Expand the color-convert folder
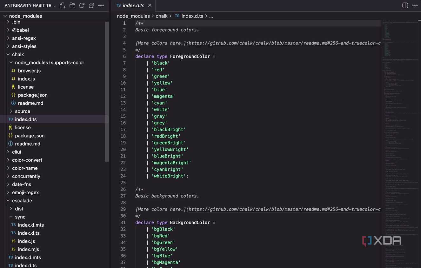The height and width of the screenshot is (268, 421). 54,160
